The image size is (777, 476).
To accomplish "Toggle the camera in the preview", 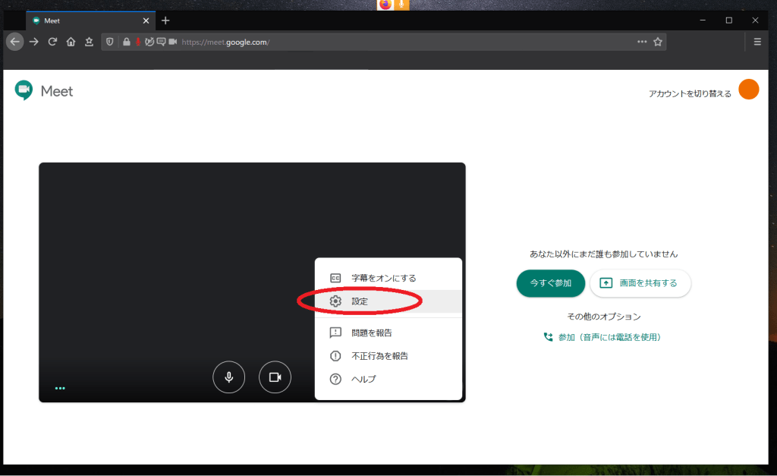I will point(275,377).
